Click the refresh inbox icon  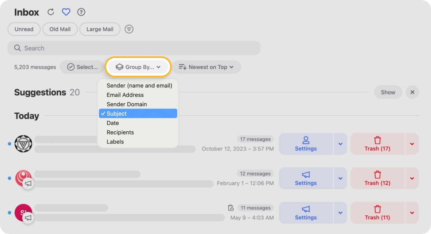click(x=51, y=12)
